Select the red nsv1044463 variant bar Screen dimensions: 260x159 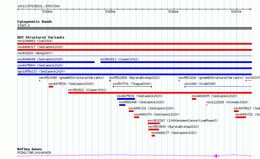pyautogui.click(x=134, y=44)
